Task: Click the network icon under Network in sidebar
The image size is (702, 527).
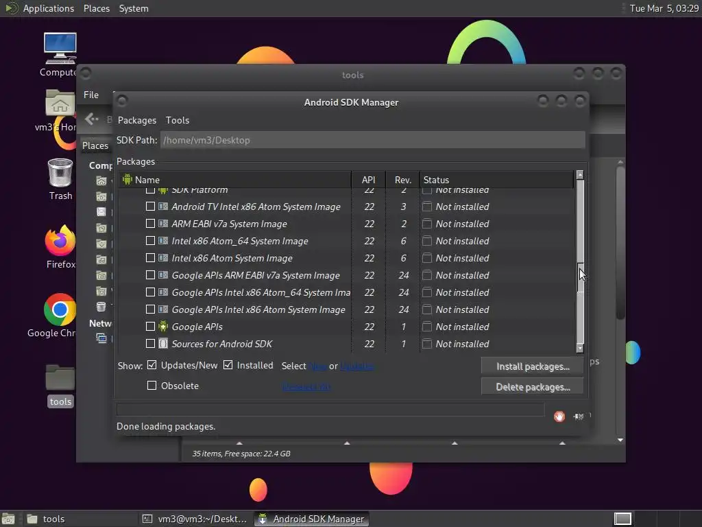Action: (101, 338)
